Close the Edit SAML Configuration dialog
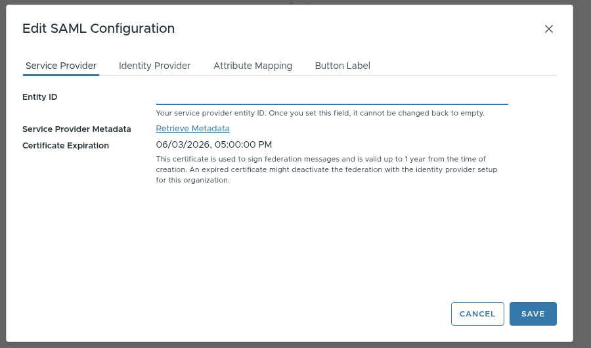 tap(549, 29)
